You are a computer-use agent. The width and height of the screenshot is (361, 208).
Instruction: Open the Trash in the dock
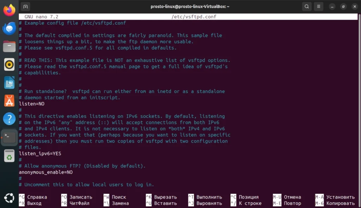(9, 156)
